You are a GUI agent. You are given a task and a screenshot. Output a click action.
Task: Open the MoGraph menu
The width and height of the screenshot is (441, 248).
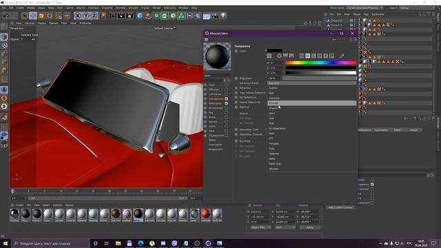pos(93,8)
